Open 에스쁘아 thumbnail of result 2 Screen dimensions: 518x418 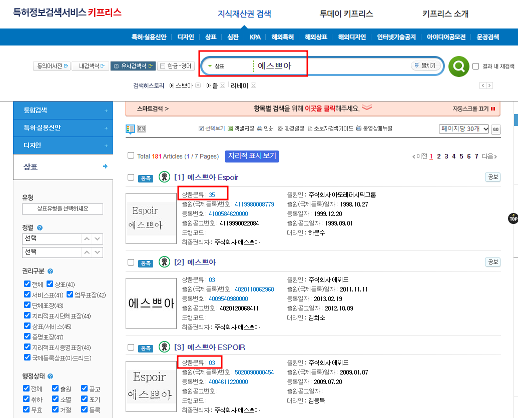(x=151, y=303)
